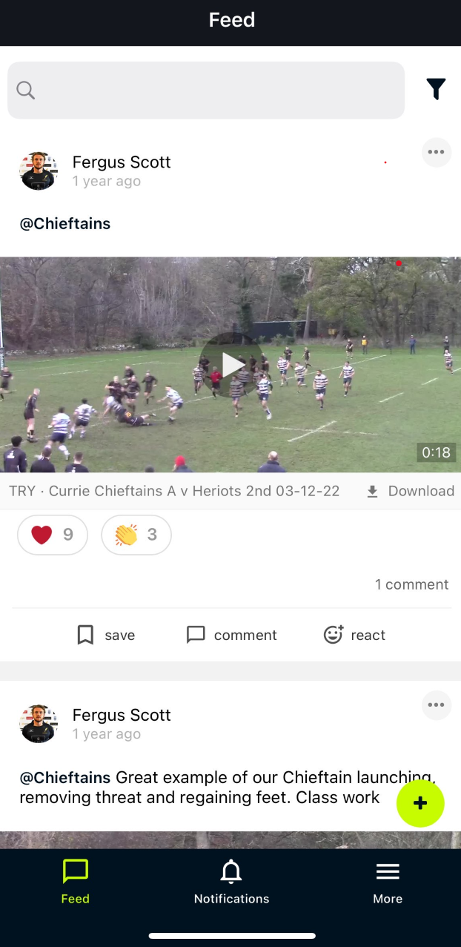Click the search magnifier icon
461x947 pixels.
(x=26, y=90)
